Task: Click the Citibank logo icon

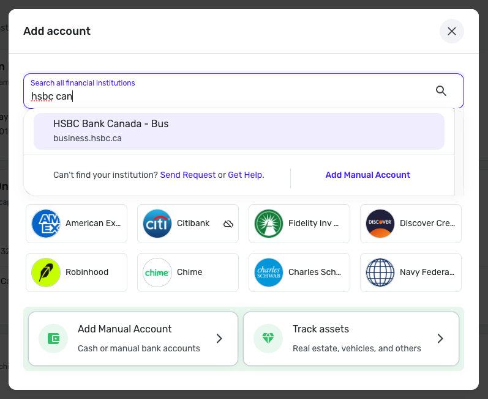Action: click(x=157, y=224)
